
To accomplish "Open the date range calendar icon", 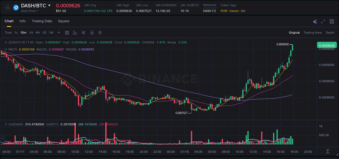I will (67, 33).
